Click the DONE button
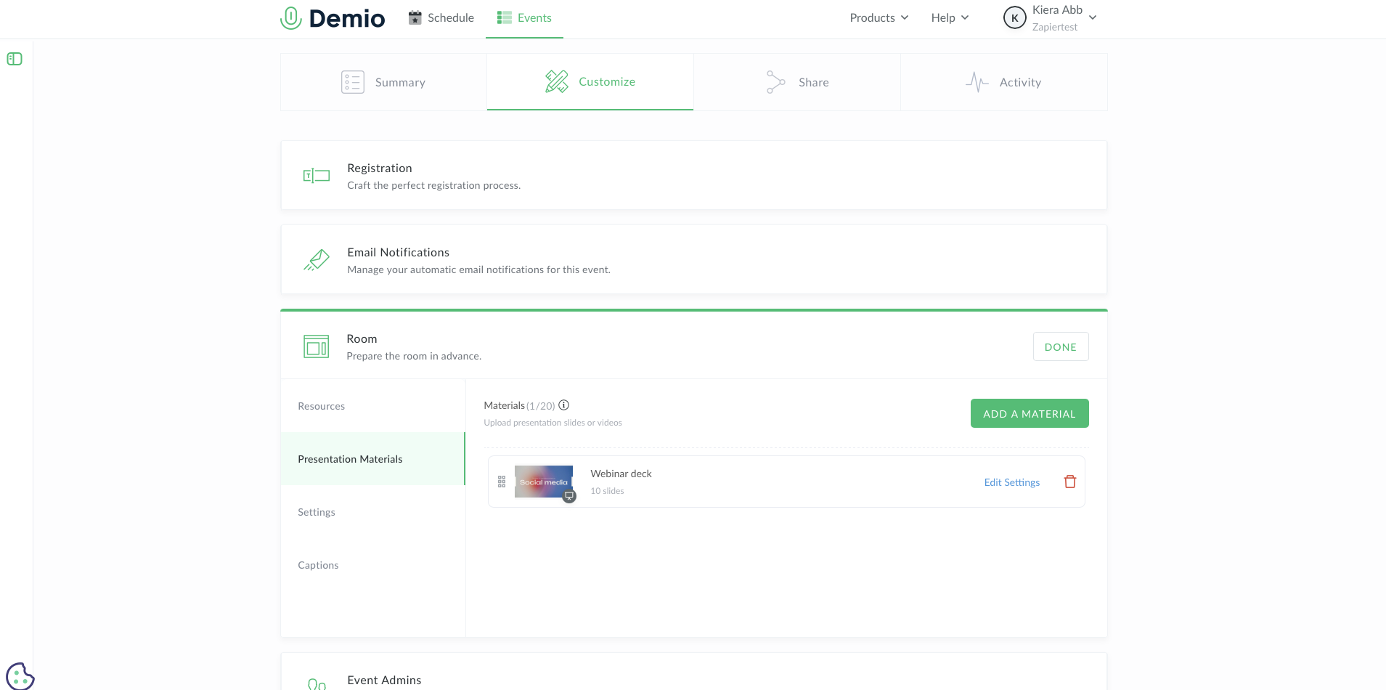The height and width of the screenshot is (690, 1386). [x=1061, y=346]
